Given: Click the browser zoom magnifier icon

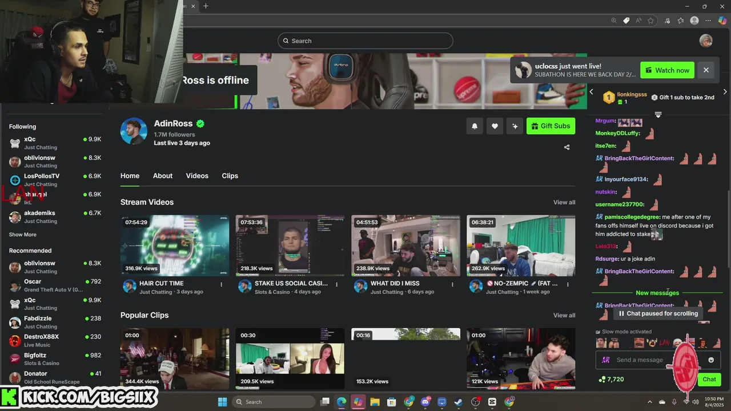Looking at the screenshot, I should (614, 21).
